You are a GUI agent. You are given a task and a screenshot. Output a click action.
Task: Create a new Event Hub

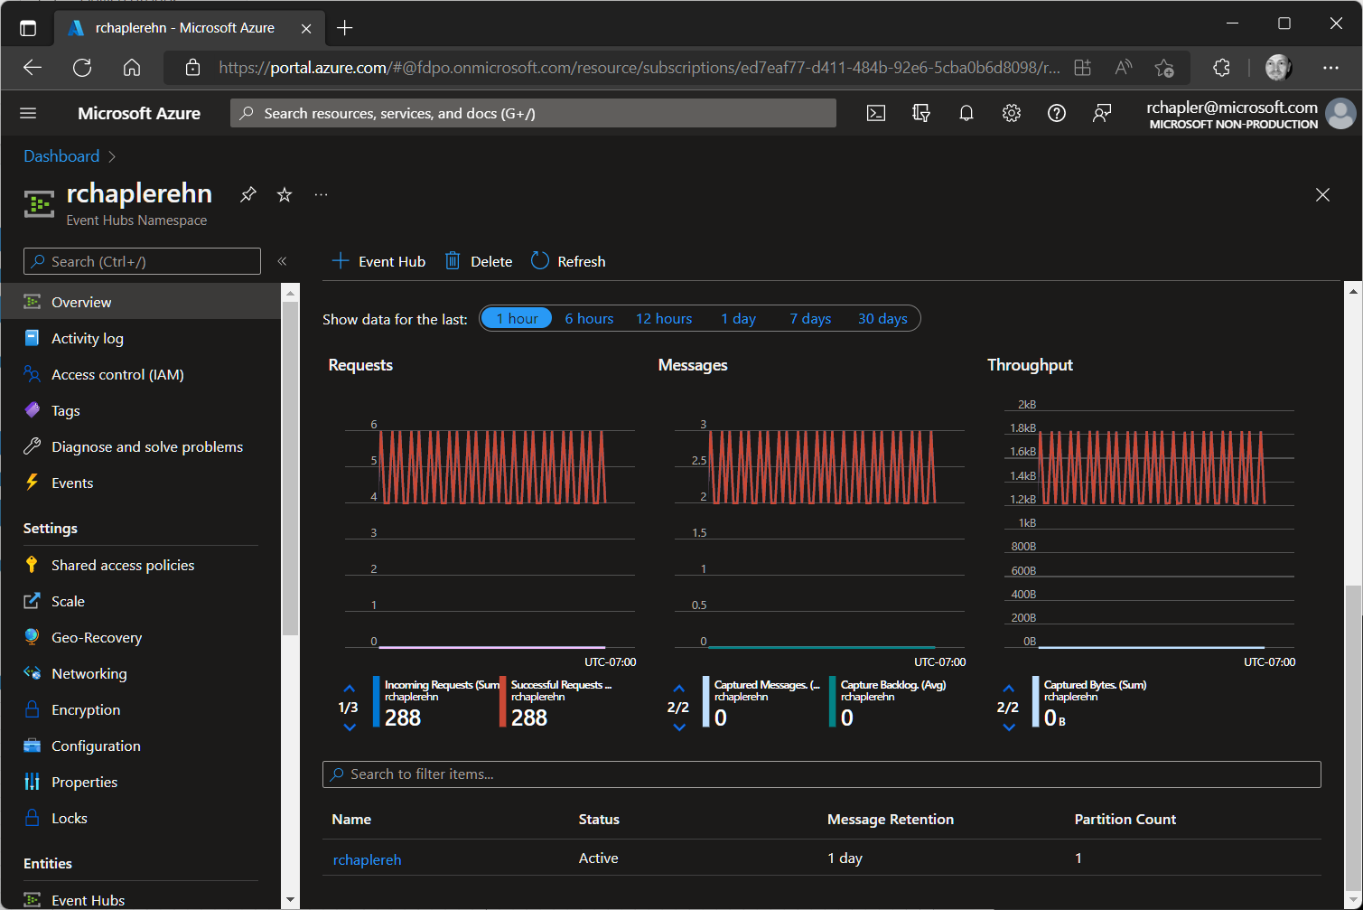point(378,260)
